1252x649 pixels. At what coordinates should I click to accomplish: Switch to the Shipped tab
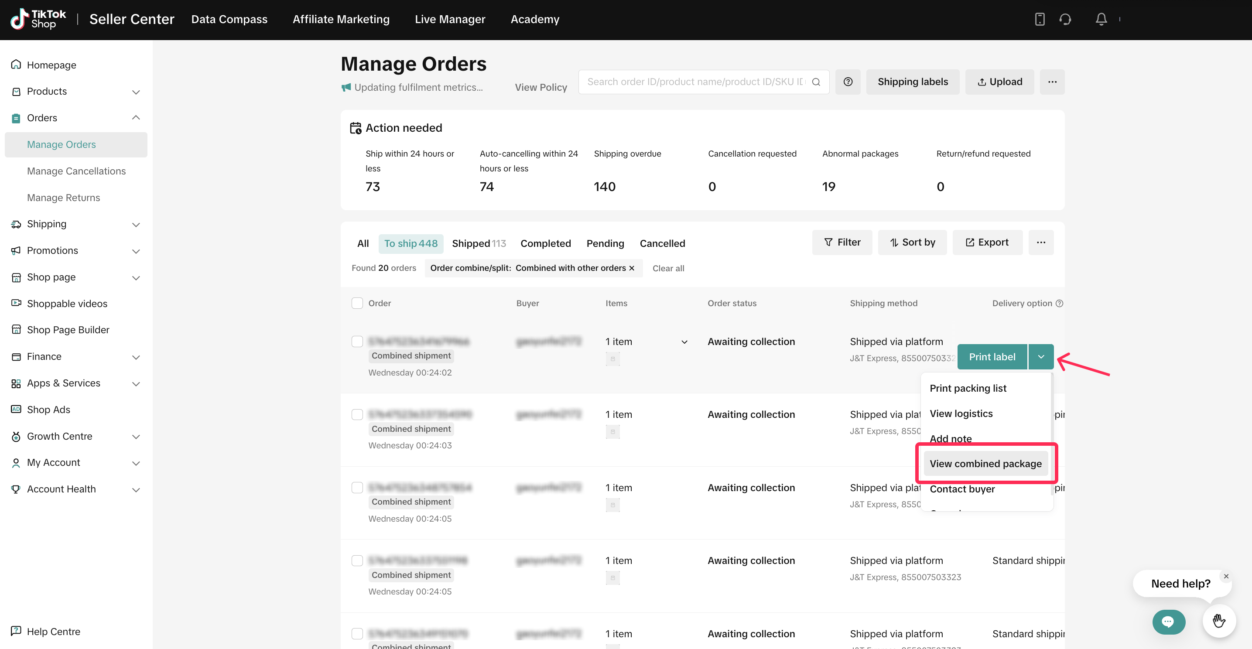pos(478,243)
